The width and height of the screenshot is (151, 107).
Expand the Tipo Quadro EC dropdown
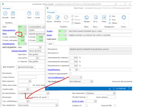91,81
